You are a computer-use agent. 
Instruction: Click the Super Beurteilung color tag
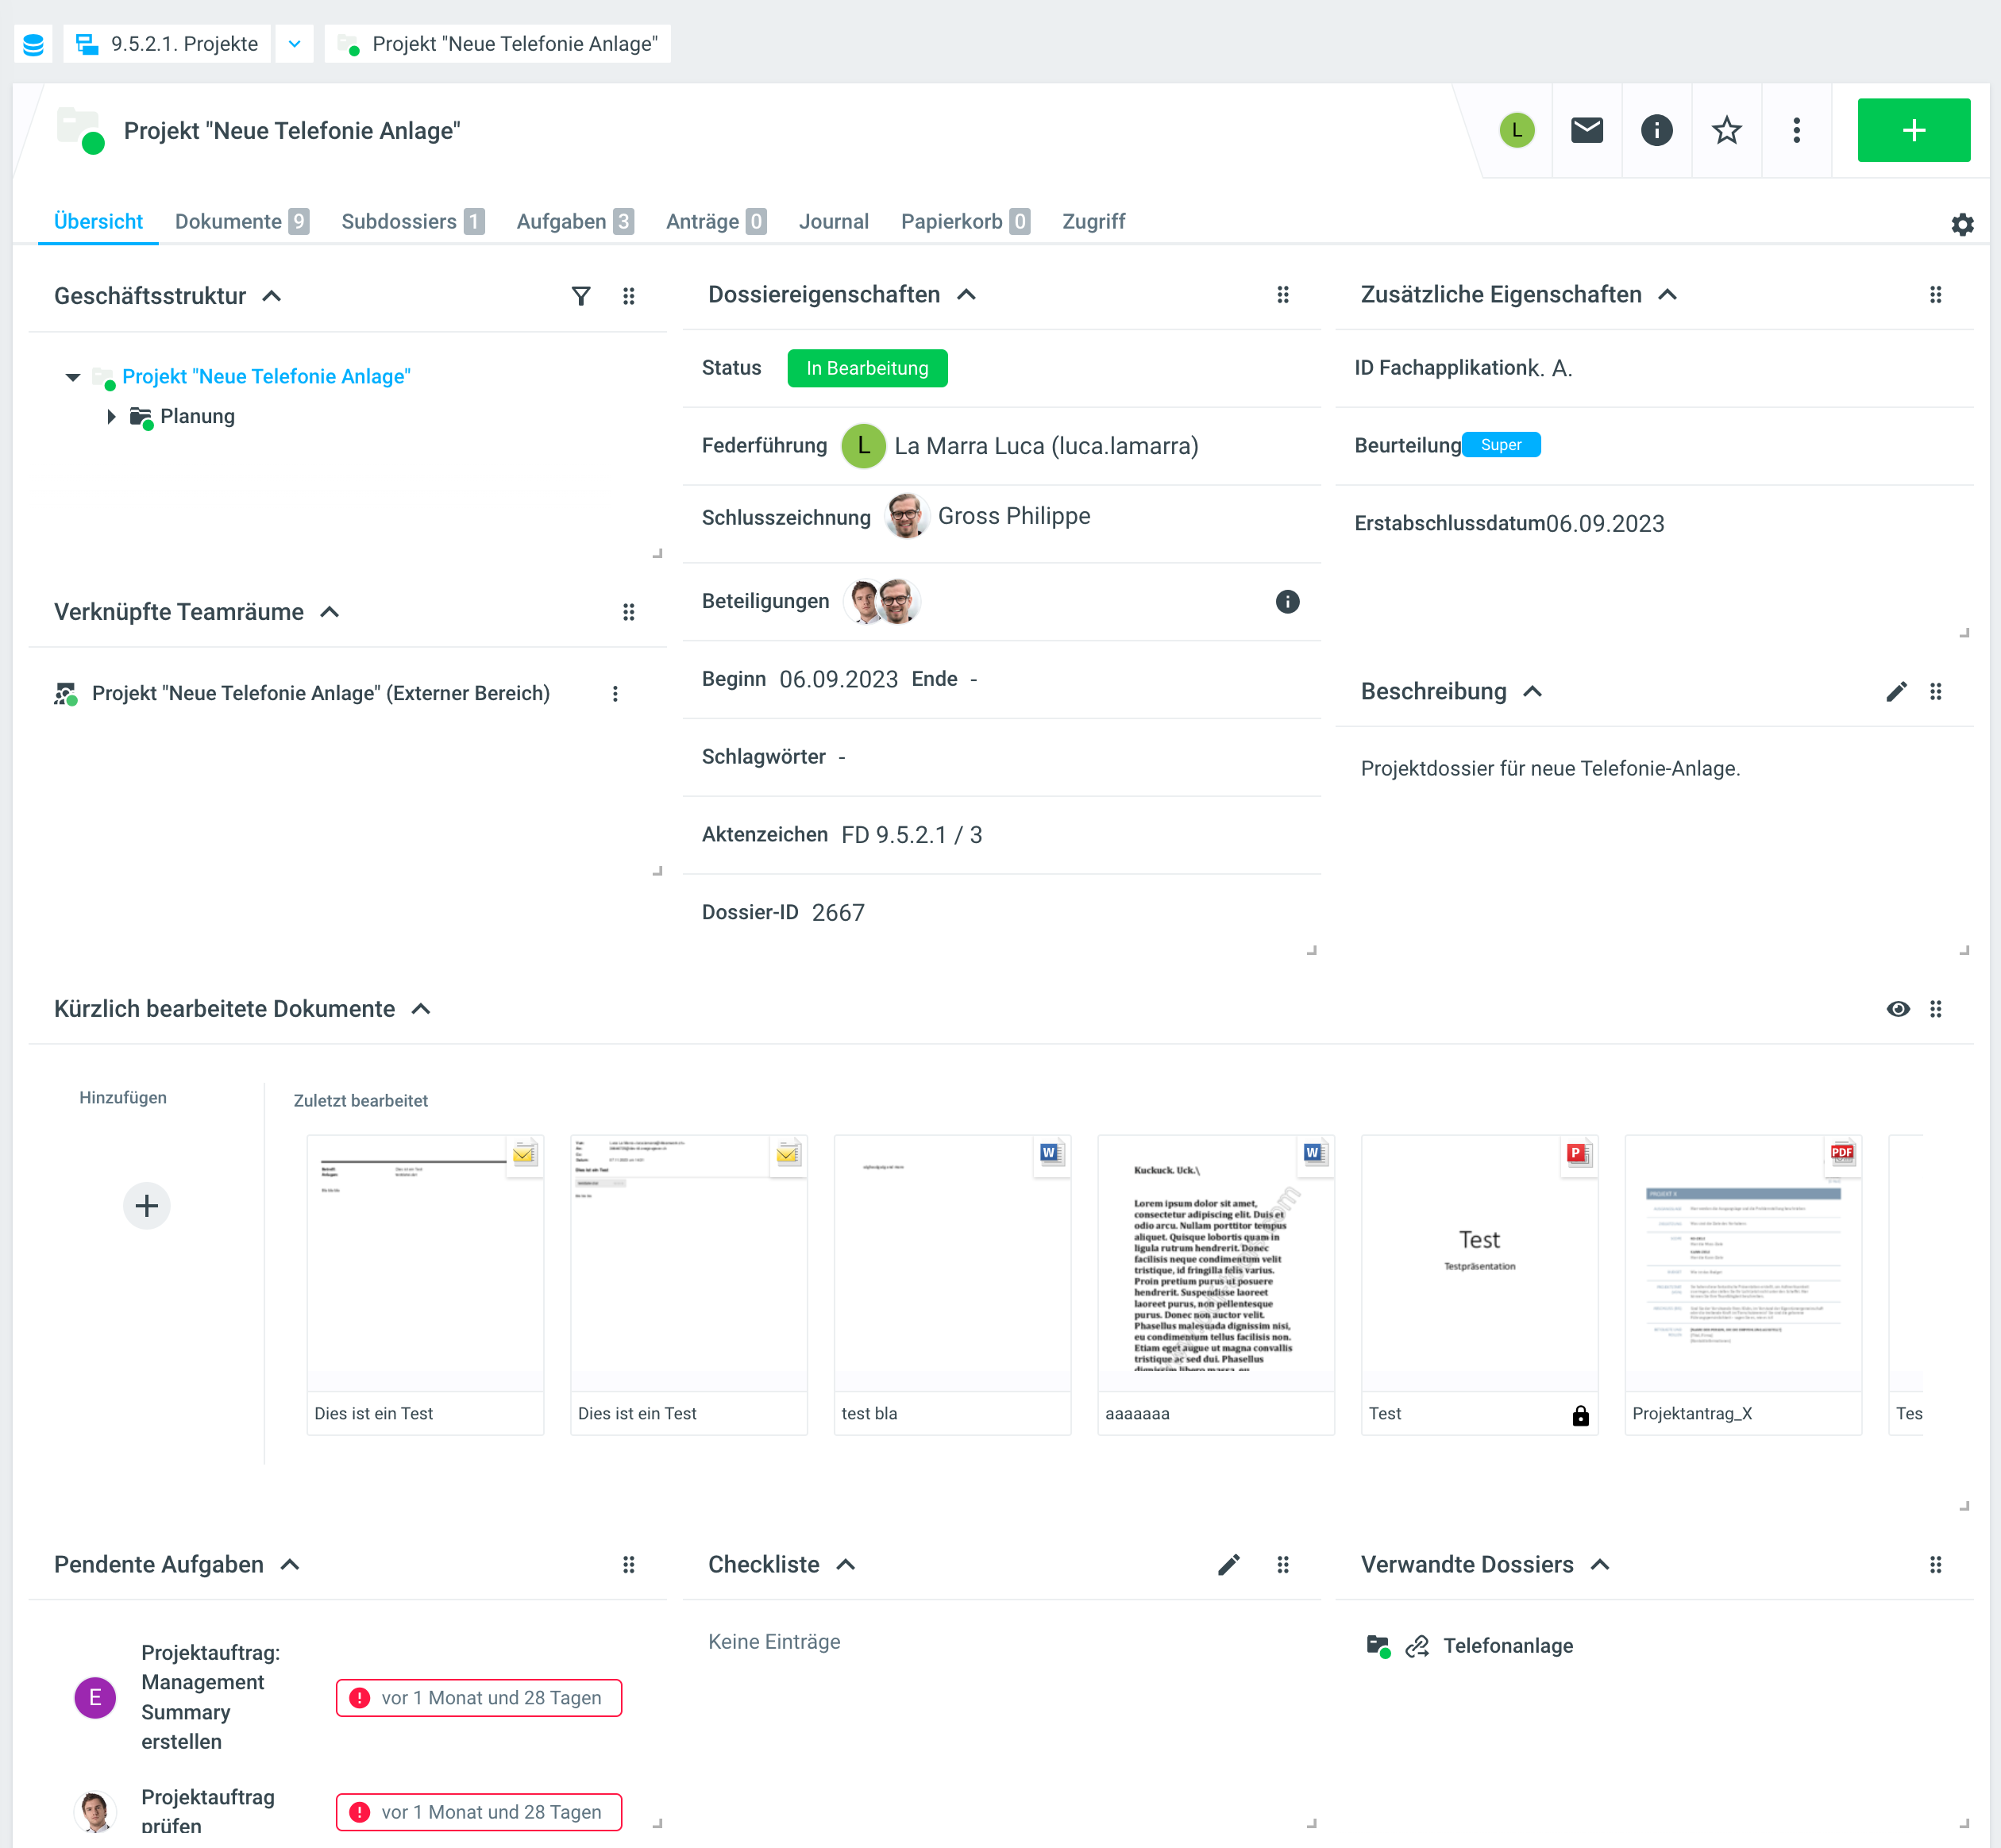[x=1501, y=445]
